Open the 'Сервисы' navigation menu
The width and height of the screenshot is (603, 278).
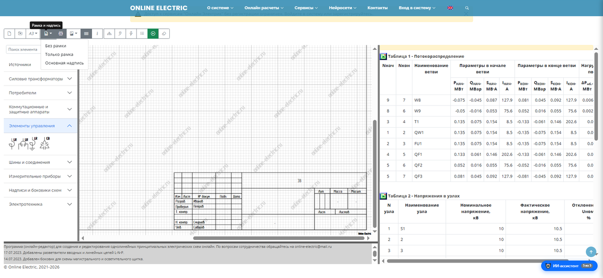click(x=306, y=8)
